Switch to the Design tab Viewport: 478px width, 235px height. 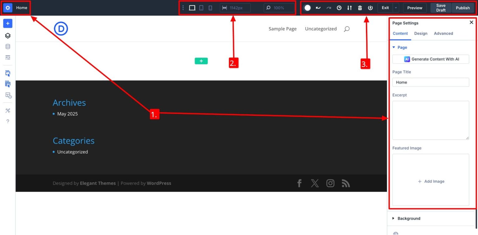point(421,33)
